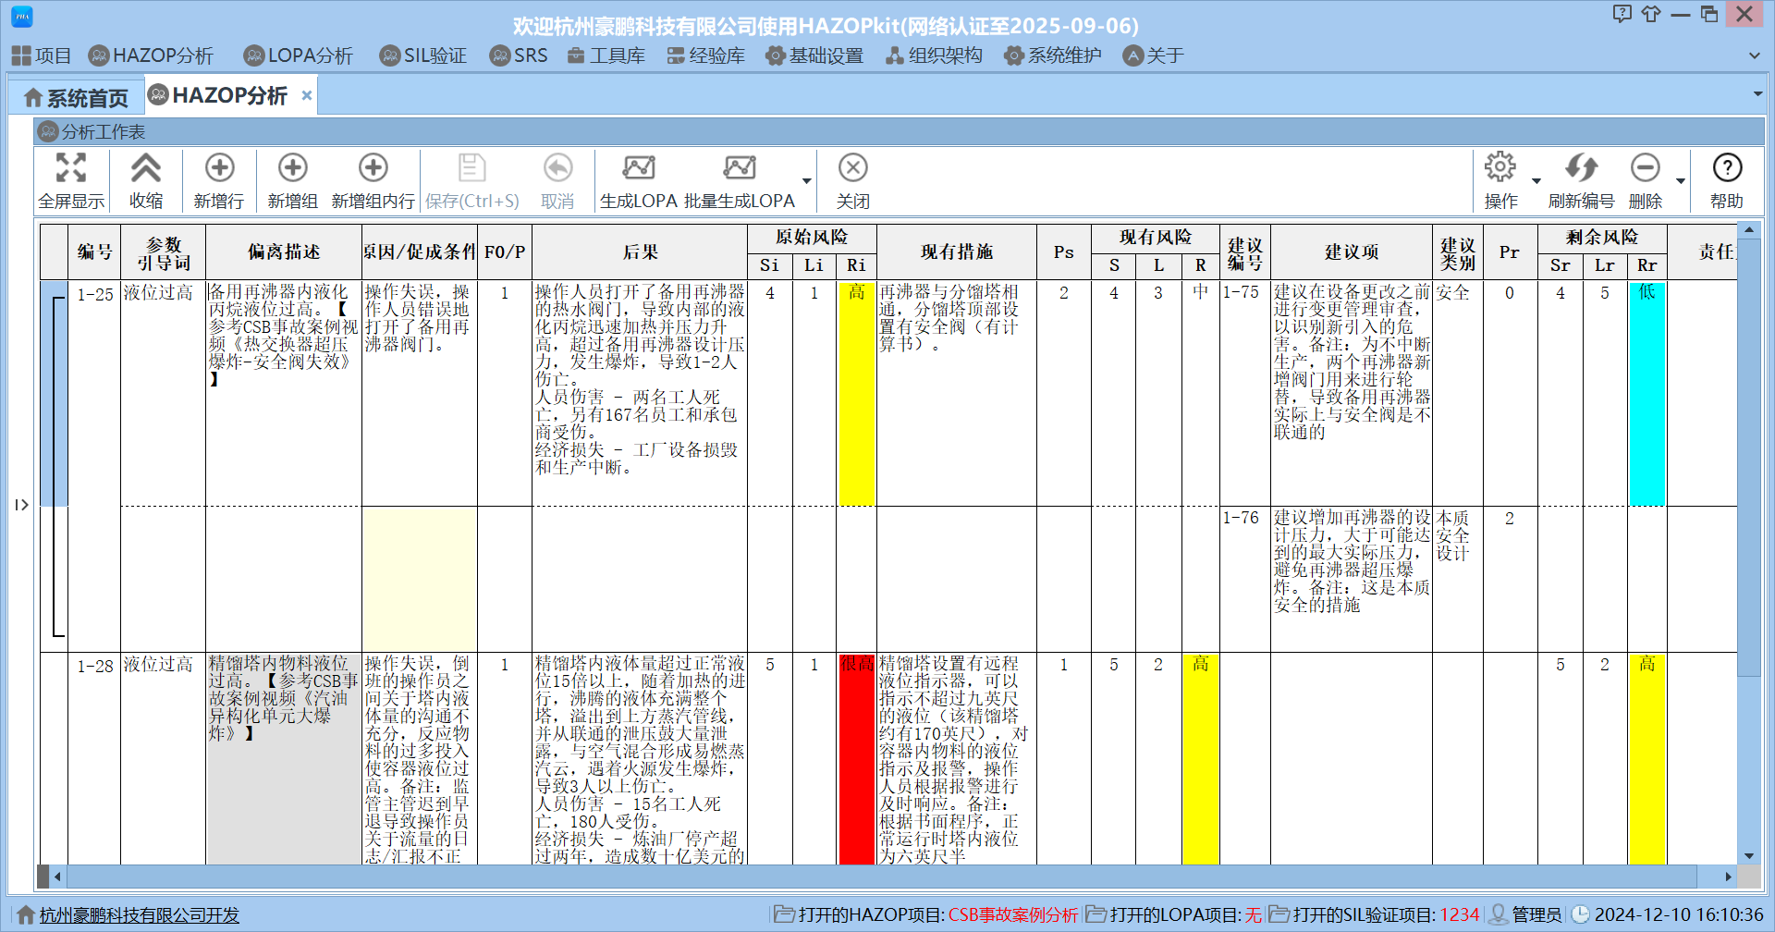The image size is (1775, 932).
Task: Open the 工具库 menu
Action: 606,55
